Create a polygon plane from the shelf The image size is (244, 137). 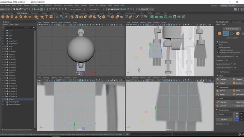26,17
